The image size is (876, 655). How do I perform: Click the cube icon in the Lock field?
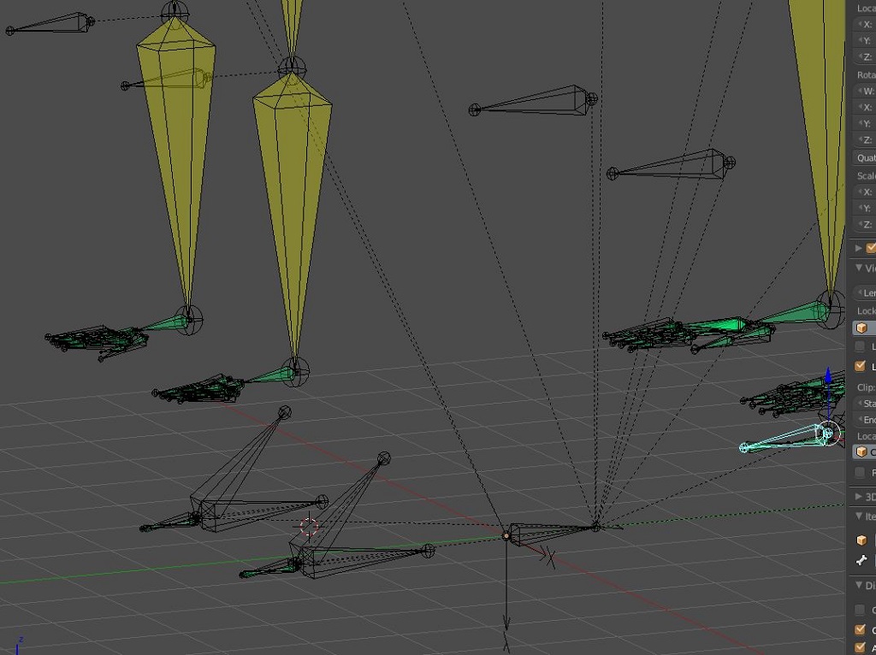(862, 327)
